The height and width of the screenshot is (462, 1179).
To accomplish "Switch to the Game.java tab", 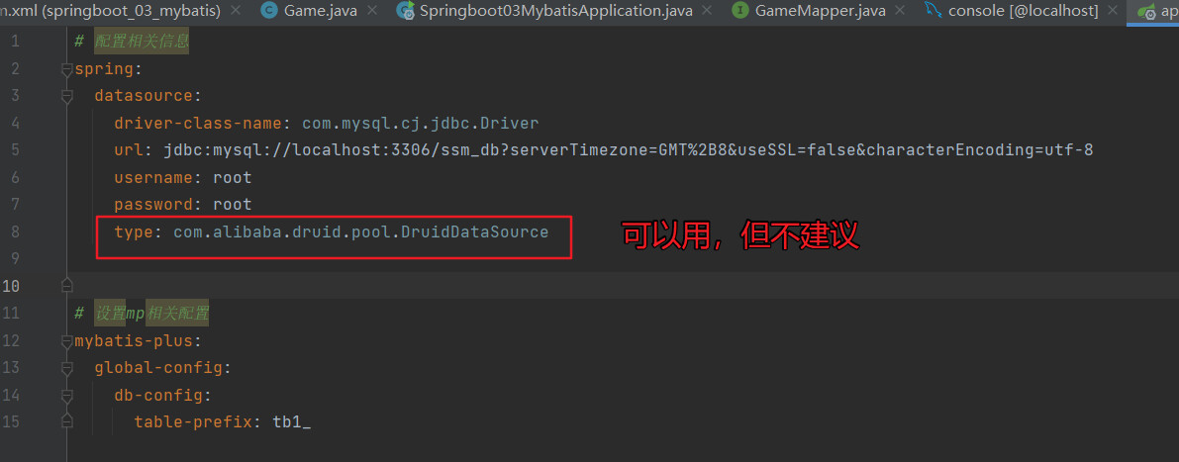I will pyautogui.click(x=321, y=11).
